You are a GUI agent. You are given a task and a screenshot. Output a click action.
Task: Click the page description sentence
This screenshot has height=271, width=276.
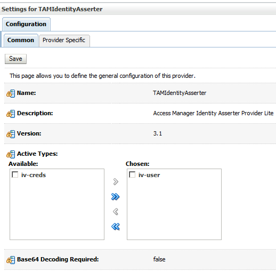102,76
